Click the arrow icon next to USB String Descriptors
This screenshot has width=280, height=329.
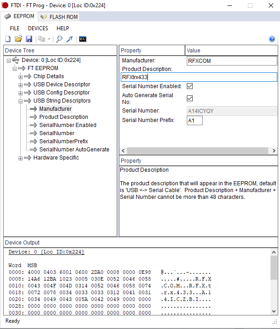tap(28, 101)
